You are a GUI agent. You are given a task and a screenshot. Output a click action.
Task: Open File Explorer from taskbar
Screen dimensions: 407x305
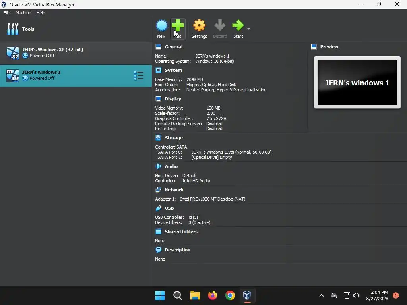(195, 295)
